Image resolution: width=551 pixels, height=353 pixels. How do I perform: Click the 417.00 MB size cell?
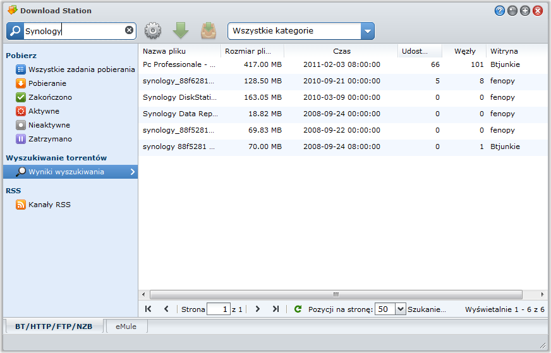point(263,64)
